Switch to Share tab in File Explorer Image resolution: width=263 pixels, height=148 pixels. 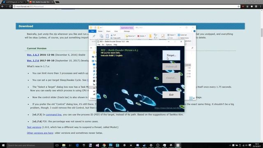108,31
